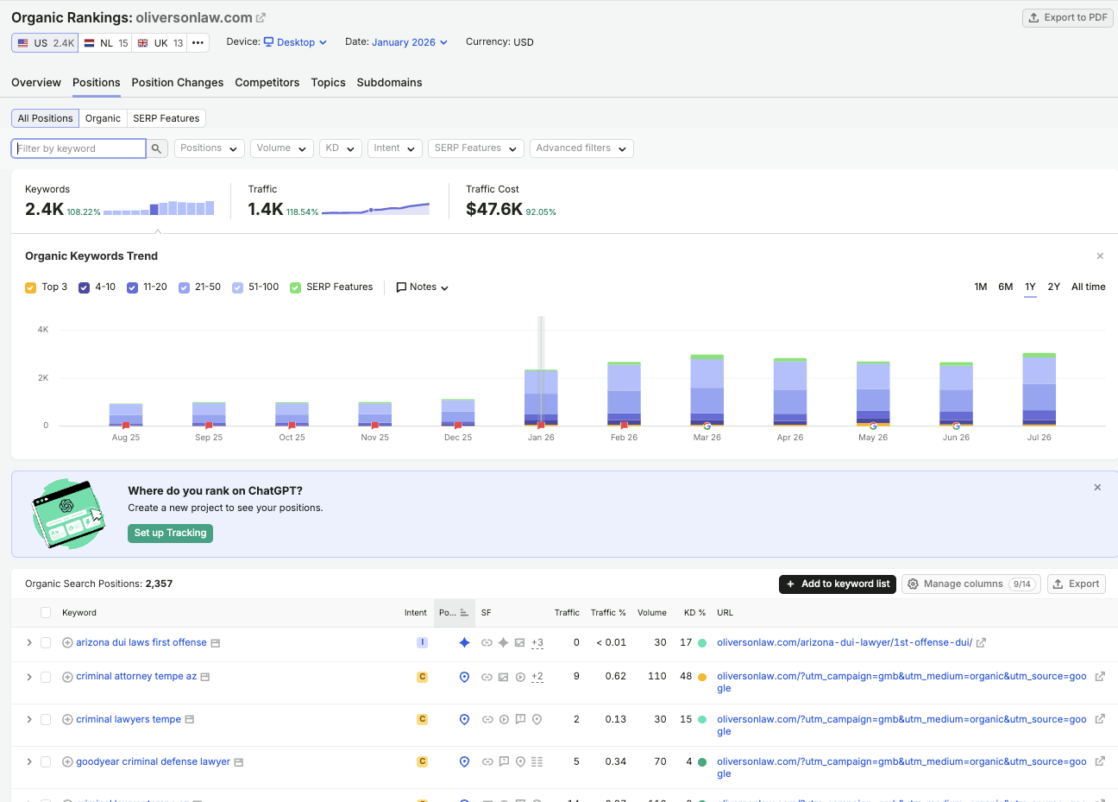Check the select-all checkbox in table header
Image resolution: width=1118 pixels, height=802 pixels.
pos(46,613)
